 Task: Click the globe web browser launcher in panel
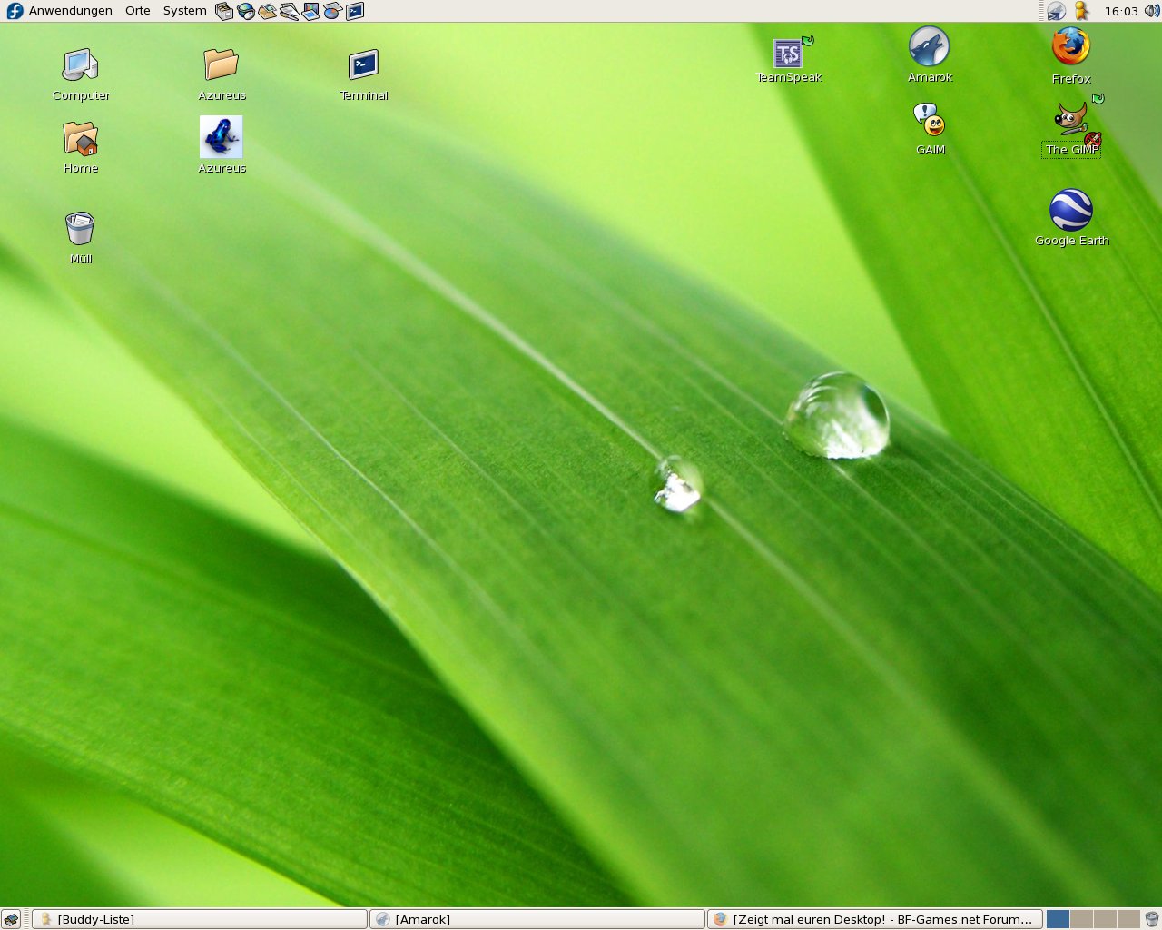point(246,11)
